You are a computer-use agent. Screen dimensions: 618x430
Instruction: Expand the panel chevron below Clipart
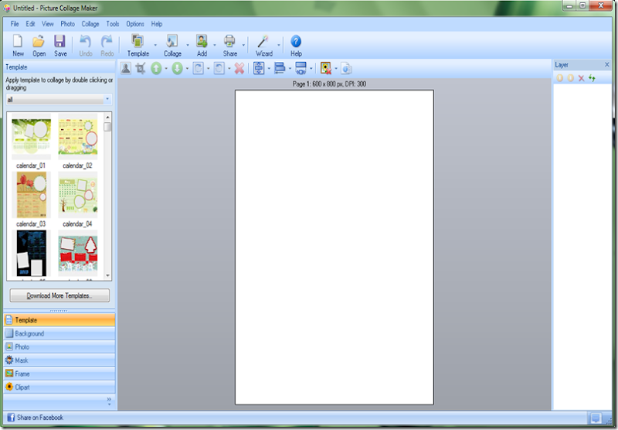click(x=109, y=401)
